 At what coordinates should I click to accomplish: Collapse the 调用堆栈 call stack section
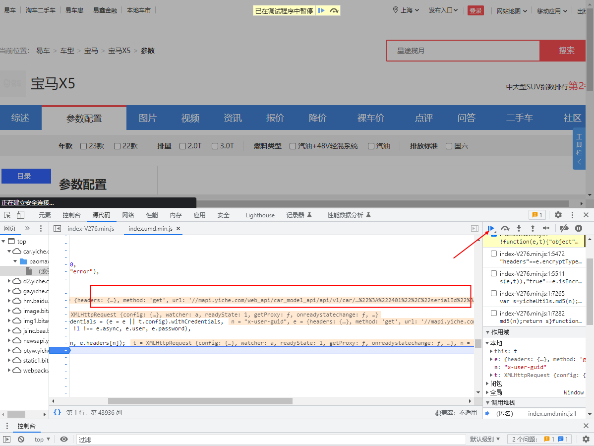pos(488,402)
